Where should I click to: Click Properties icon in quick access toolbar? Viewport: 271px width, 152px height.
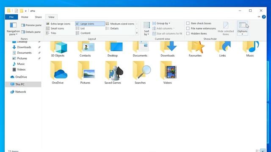click(x=16, y=11)
